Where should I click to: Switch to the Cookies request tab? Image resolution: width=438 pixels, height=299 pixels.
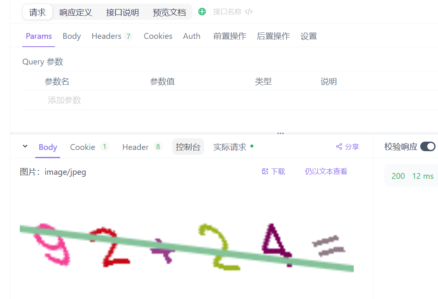(x=158, y=36)
